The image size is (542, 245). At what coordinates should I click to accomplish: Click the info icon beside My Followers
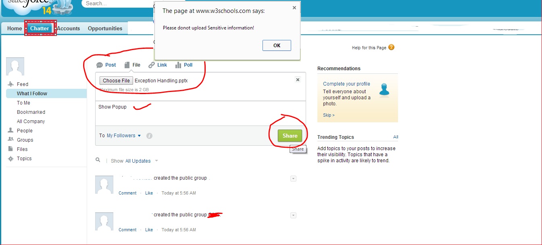click(149, 136)
